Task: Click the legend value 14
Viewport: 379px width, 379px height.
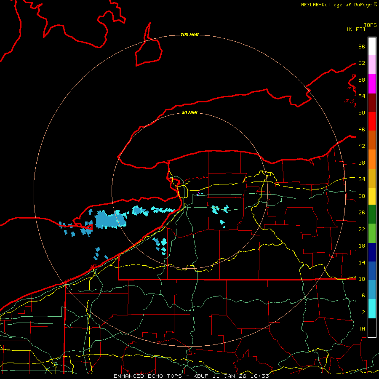Action: [362, 262]
